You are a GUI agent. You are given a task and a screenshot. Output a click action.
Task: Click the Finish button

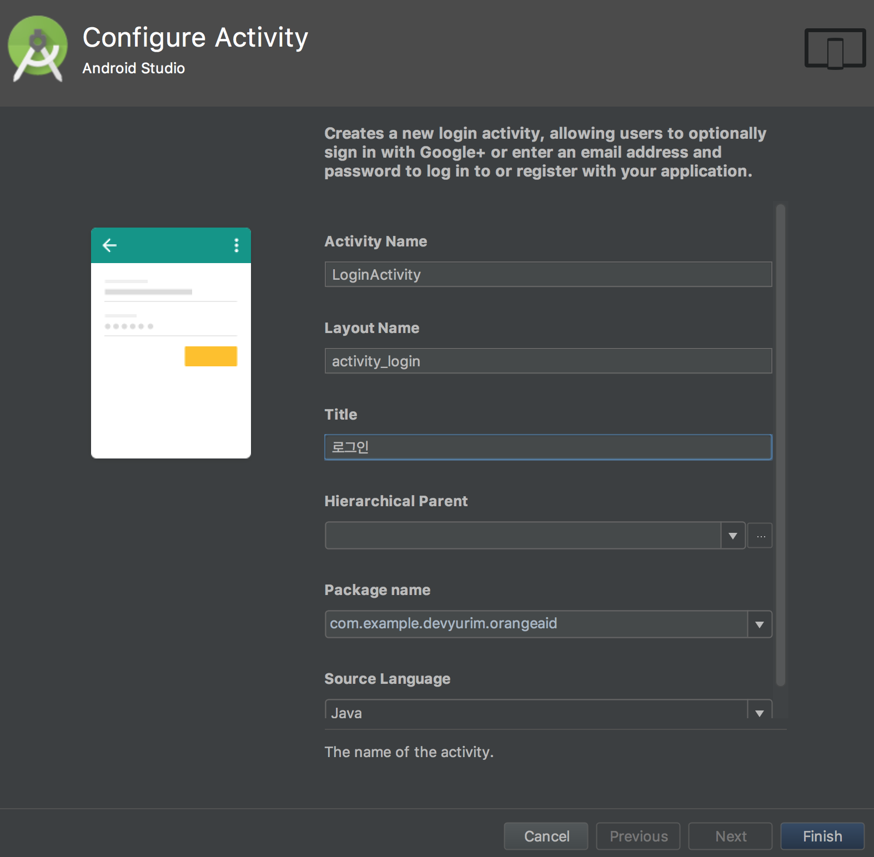click(822, 836)
